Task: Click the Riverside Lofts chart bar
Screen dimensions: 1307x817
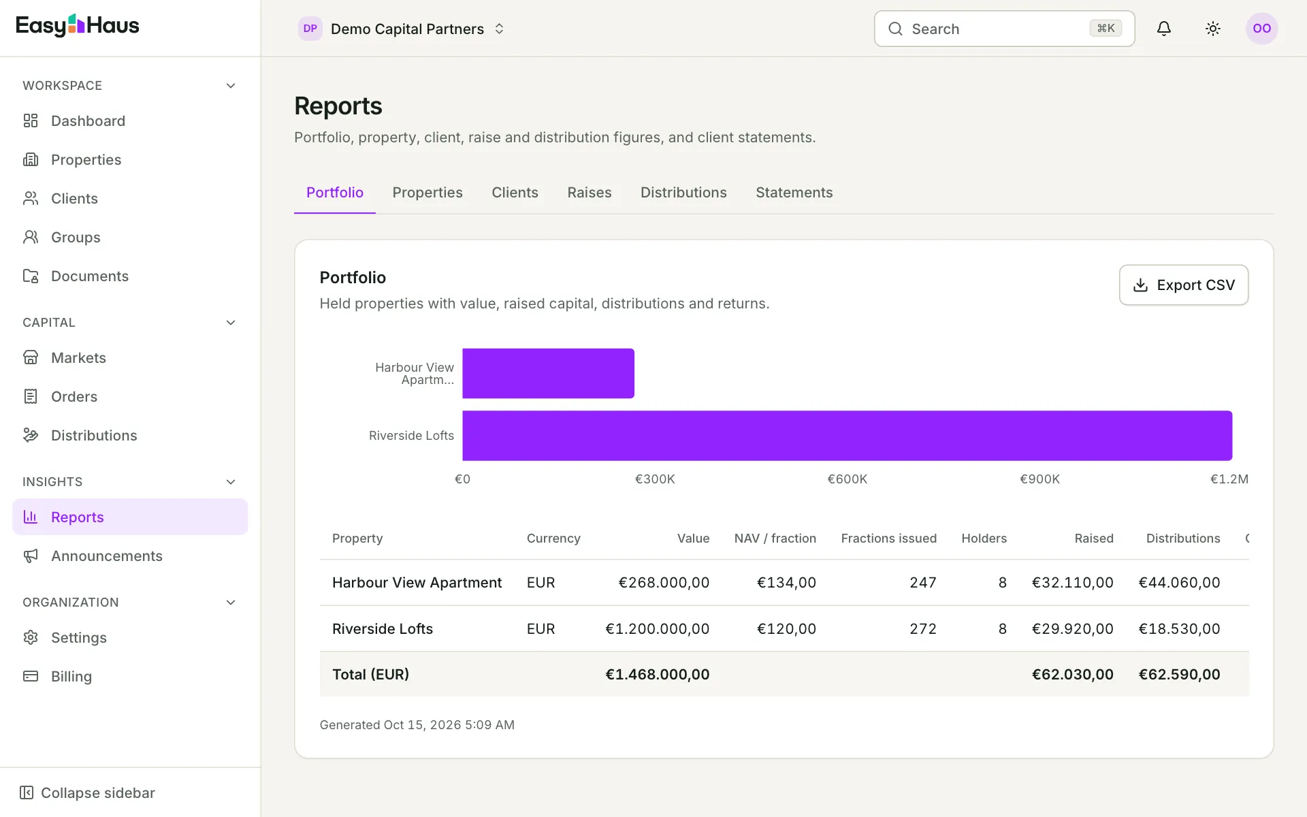Action: [848, 436]
